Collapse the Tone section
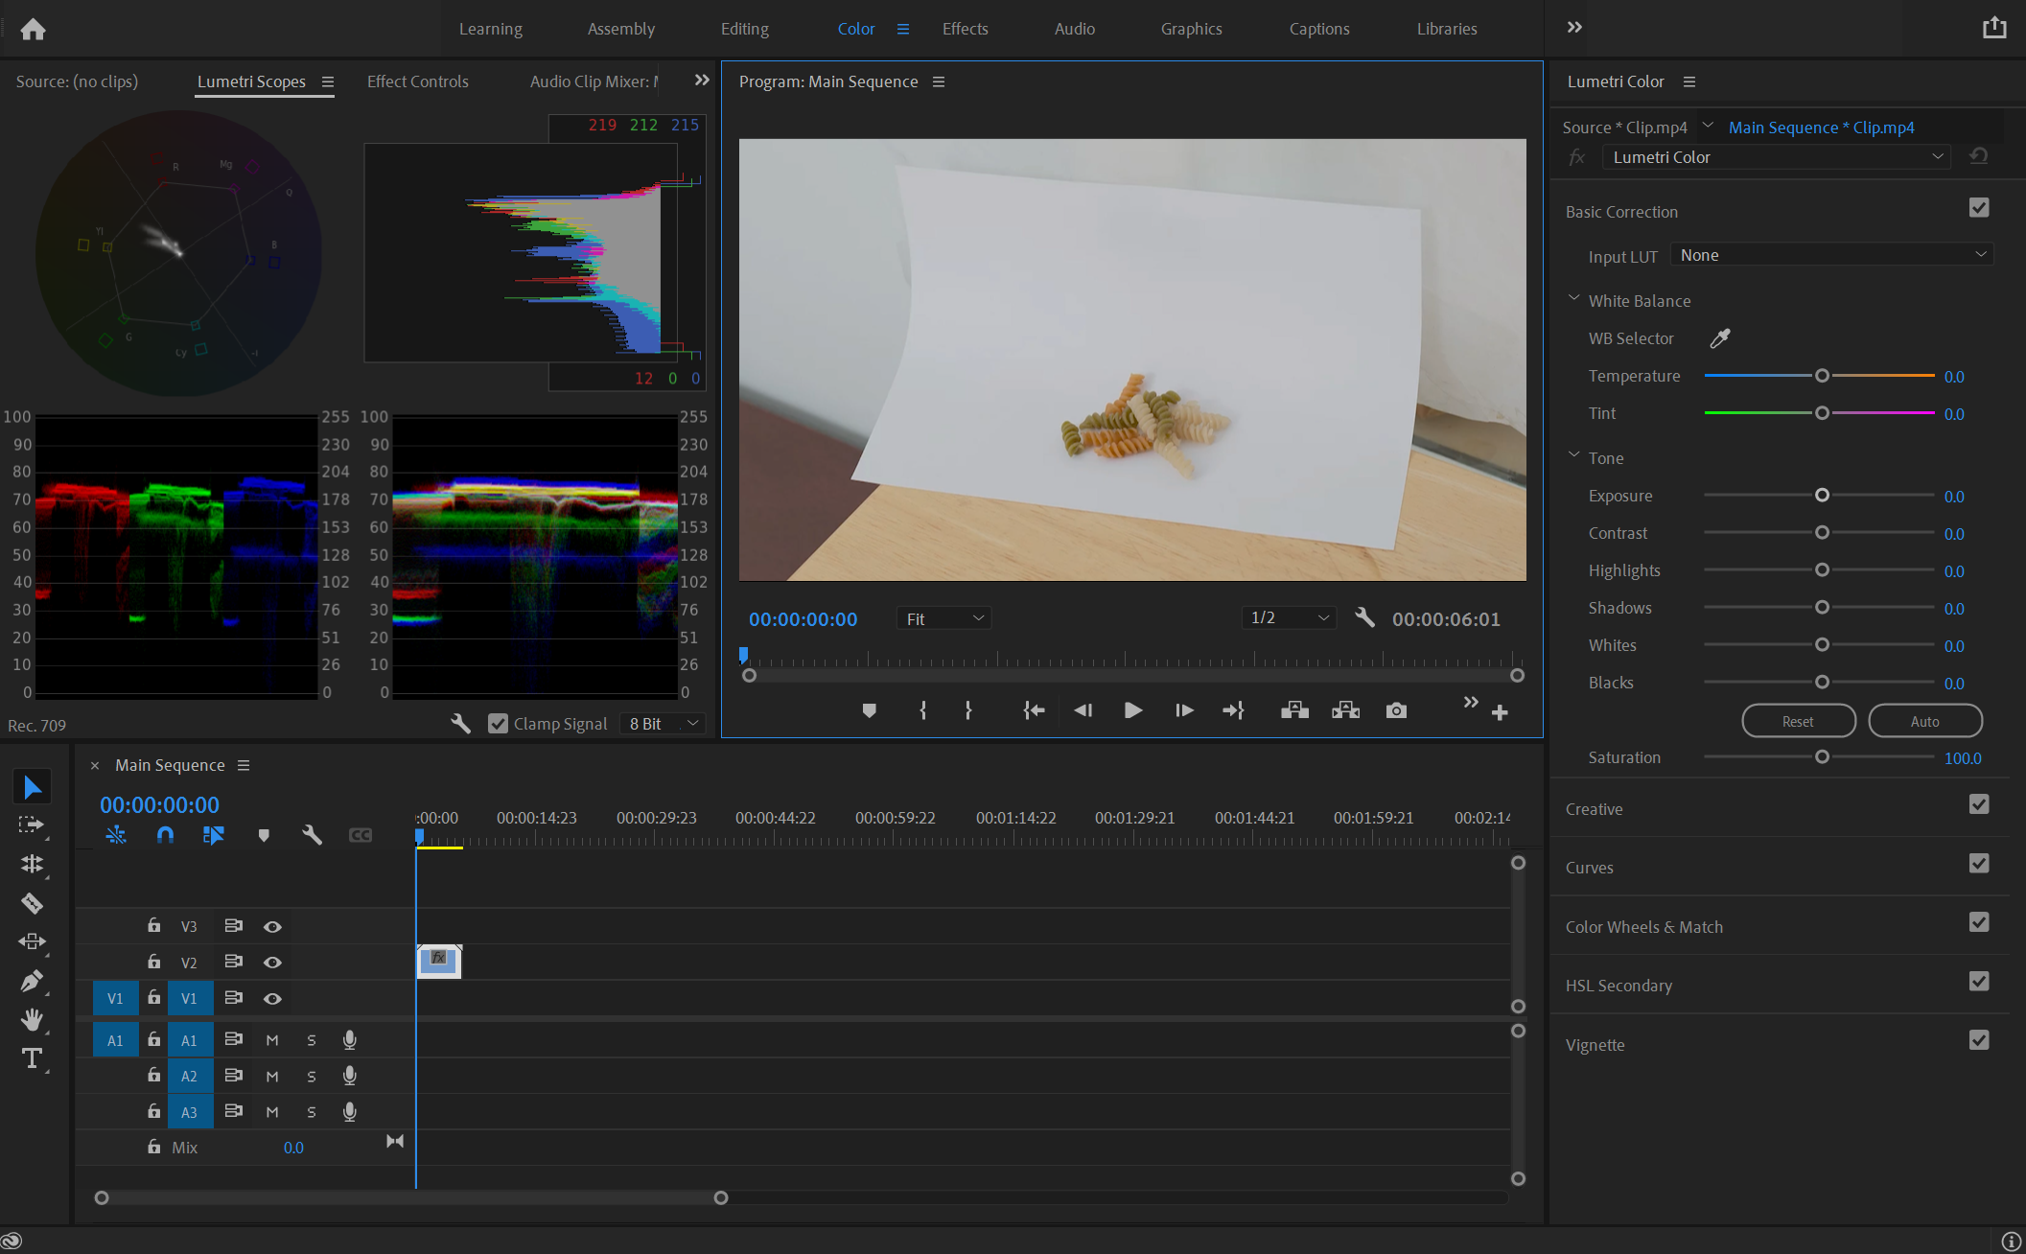 [1573, 456]
